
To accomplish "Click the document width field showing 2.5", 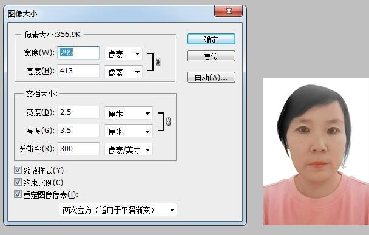I will click(78, 112).
